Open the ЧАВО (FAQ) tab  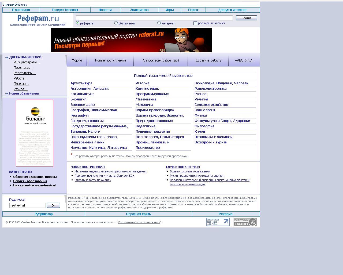click(244, 60)
